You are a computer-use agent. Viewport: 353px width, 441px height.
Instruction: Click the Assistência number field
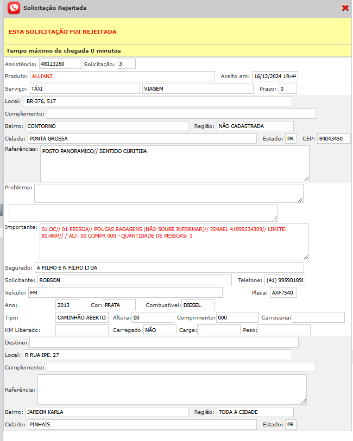(x=60, y=64)
